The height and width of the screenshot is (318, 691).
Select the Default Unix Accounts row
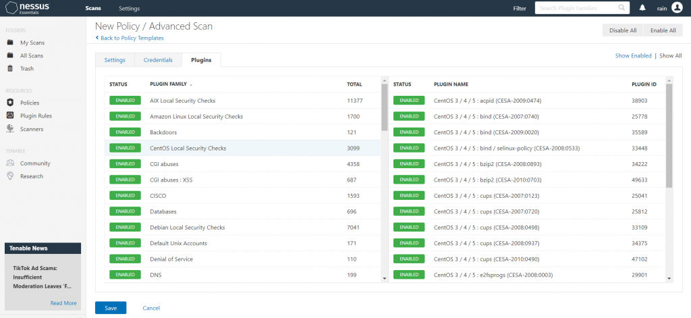tap(242, 244)
